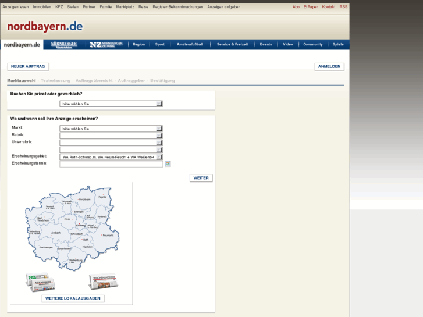Follow the KFZ link
This screenshot has width=423, height=317.
(59, 7)
